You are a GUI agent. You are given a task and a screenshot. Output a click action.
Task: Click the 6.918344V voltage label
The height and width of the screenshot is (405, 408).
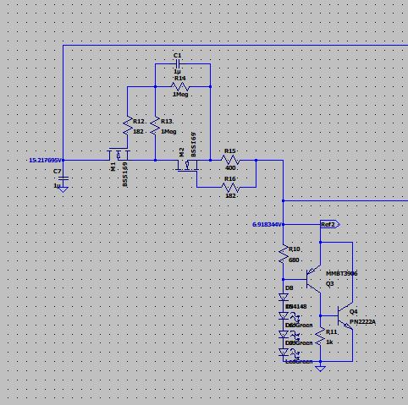[x=267, y=224]
